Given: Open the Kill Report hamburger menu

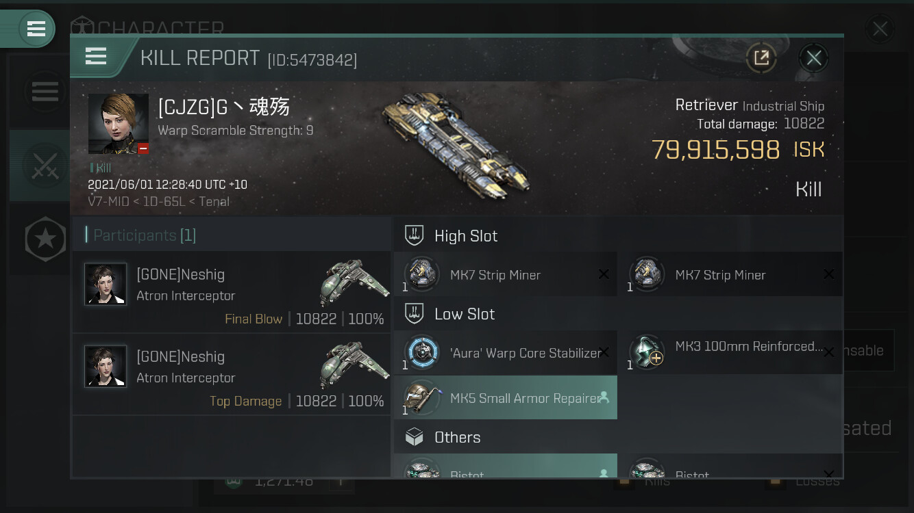Looking at the screenshot, I should (x=95, y=56).
